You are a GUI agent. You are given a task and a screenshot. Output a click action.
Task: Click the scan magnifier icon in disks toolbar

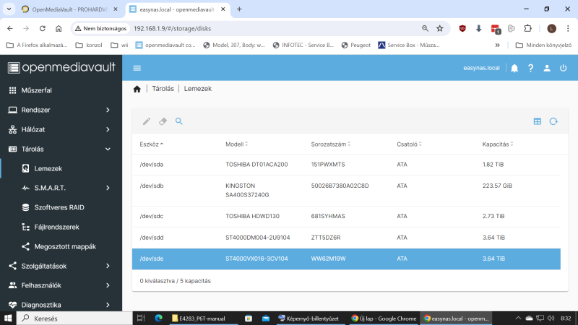click(x=178, y=121)
